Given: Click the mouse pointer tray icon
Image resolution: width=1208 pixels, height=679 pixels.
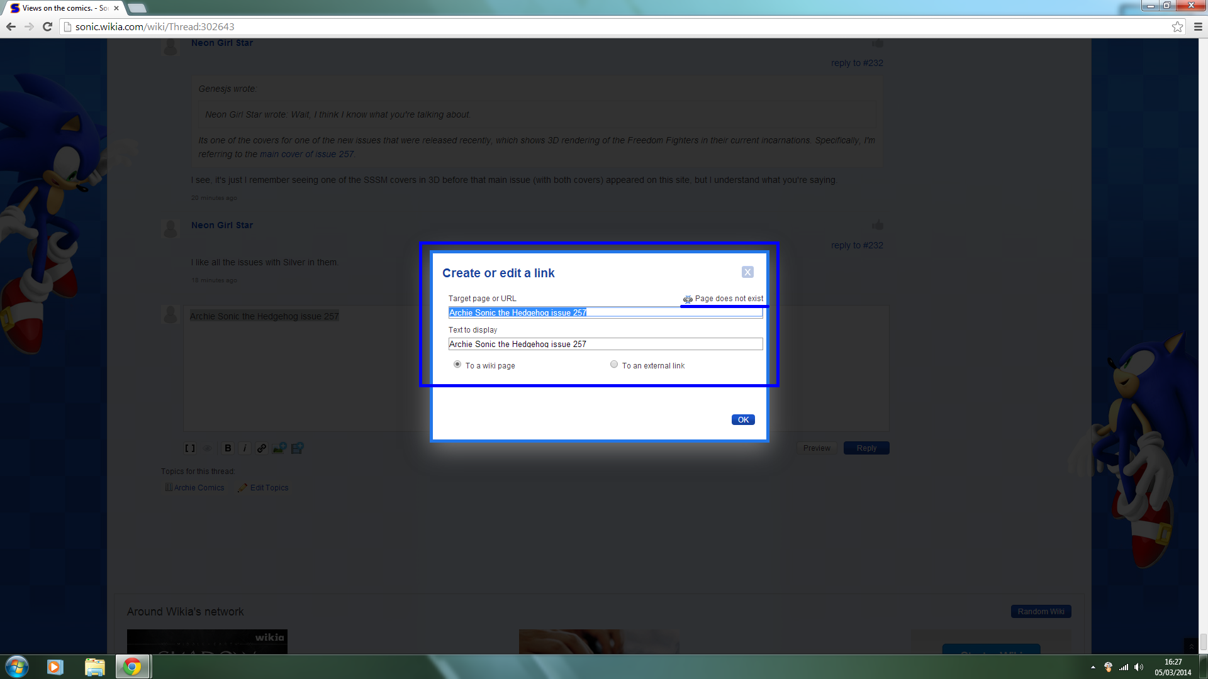Looking at the screenshot, I should coord(1108,667).
